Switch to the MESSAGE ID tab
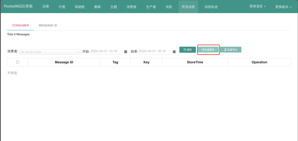This screenshot has height=141, width=298. point(48,25)
